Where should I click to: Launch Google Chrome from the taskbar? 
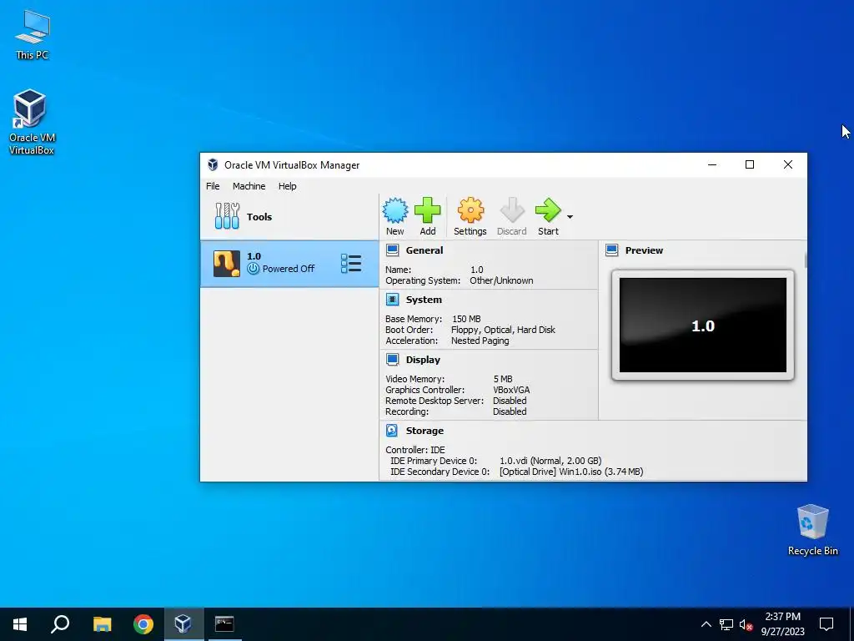click(143, 624)
